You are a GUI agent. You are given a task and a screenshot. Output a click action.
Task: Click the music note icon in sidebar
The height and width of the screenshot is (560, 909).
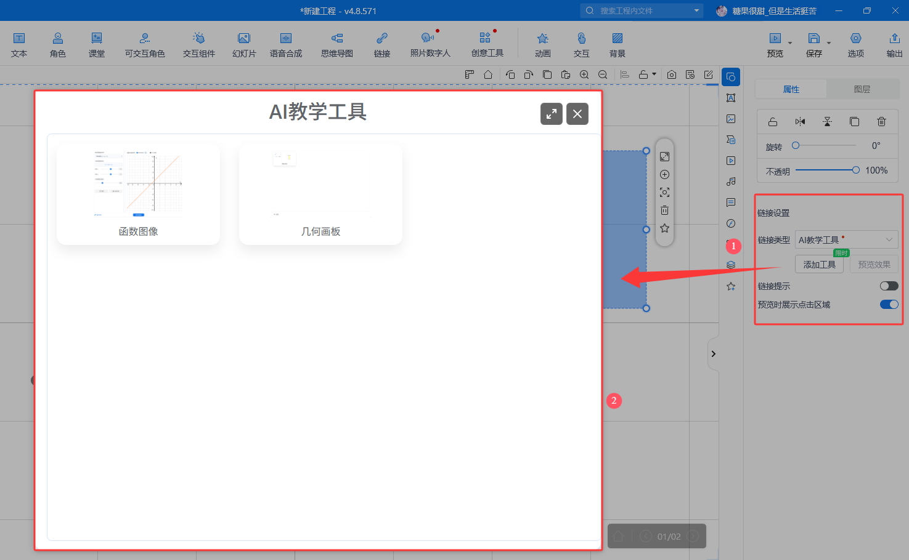[731, 182]
